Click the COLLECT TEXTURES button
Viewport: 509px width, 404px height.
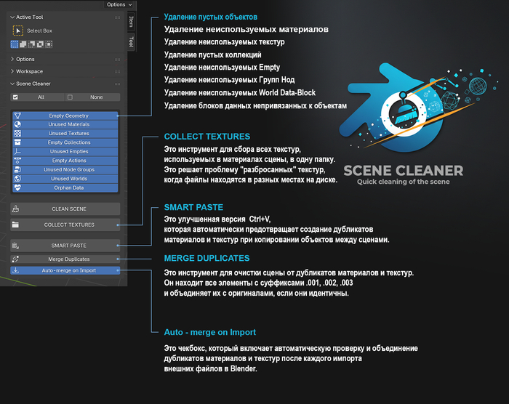coord(65,225)
